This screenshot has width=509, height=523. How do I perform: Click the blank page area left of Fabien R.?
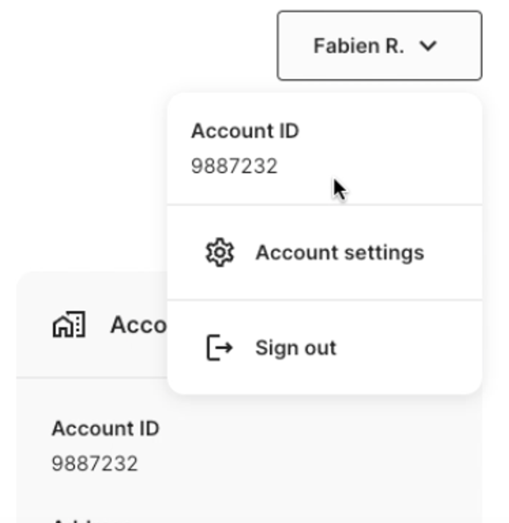[133, 46]
